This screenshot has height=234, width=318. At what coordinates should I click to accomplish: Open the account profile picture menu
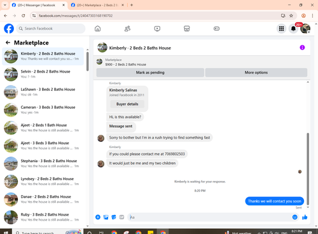coord(305,29)
